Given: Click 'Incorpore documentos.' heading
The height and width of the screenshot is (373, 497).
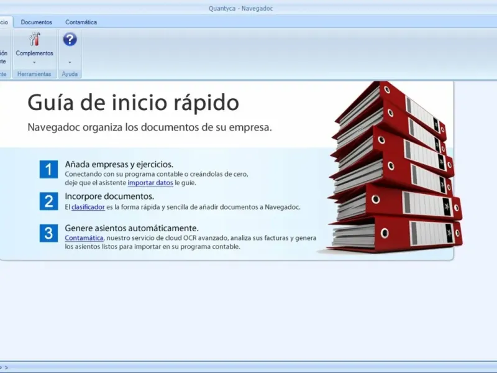Looking at the screenshot, I should point(109,196).
